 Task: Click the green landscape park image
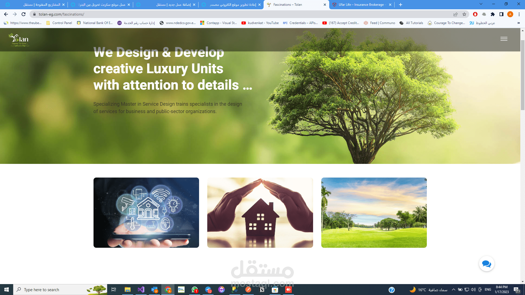point(374,213)
